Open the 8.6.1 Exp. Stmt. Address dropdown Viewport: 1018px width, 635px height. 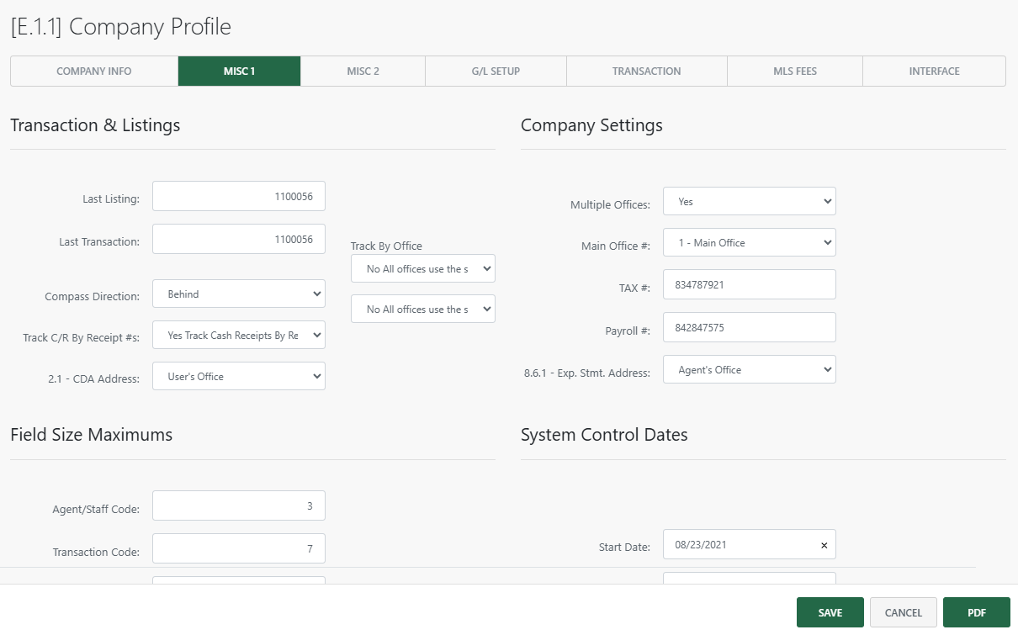749,370
